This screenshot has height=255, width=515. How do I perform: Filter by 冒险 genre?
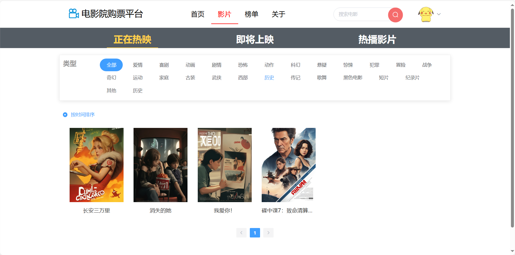pyautogui.click(x=401, y=65)
